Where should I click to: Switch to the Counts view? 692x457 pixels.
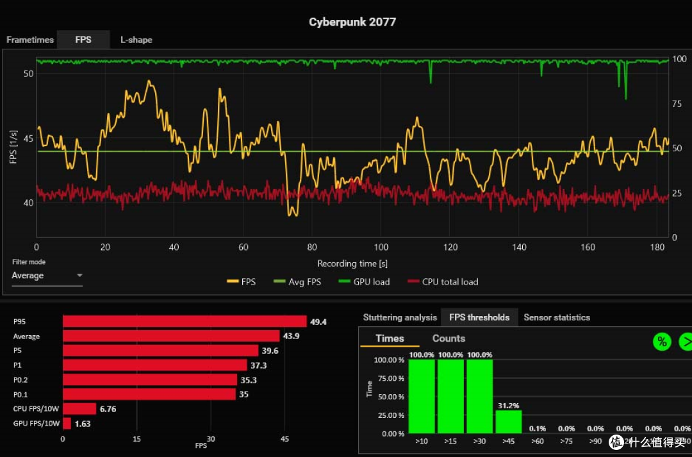(x=449, y=338)
